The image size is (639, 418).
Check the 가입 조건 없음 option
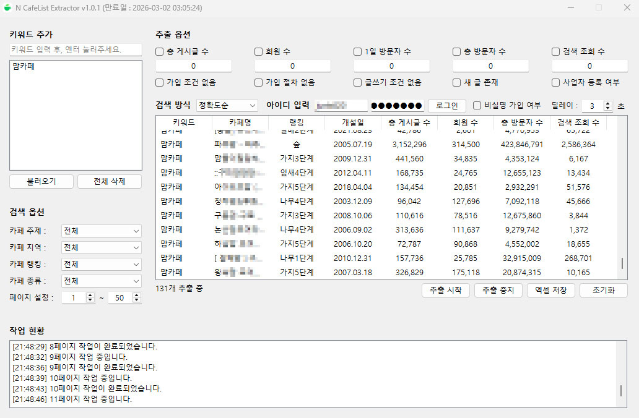(160, 82)
